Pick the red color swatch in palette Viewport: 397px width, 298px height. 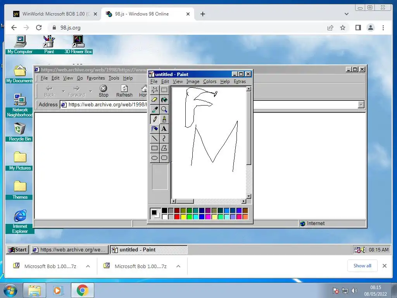point(177,217)
